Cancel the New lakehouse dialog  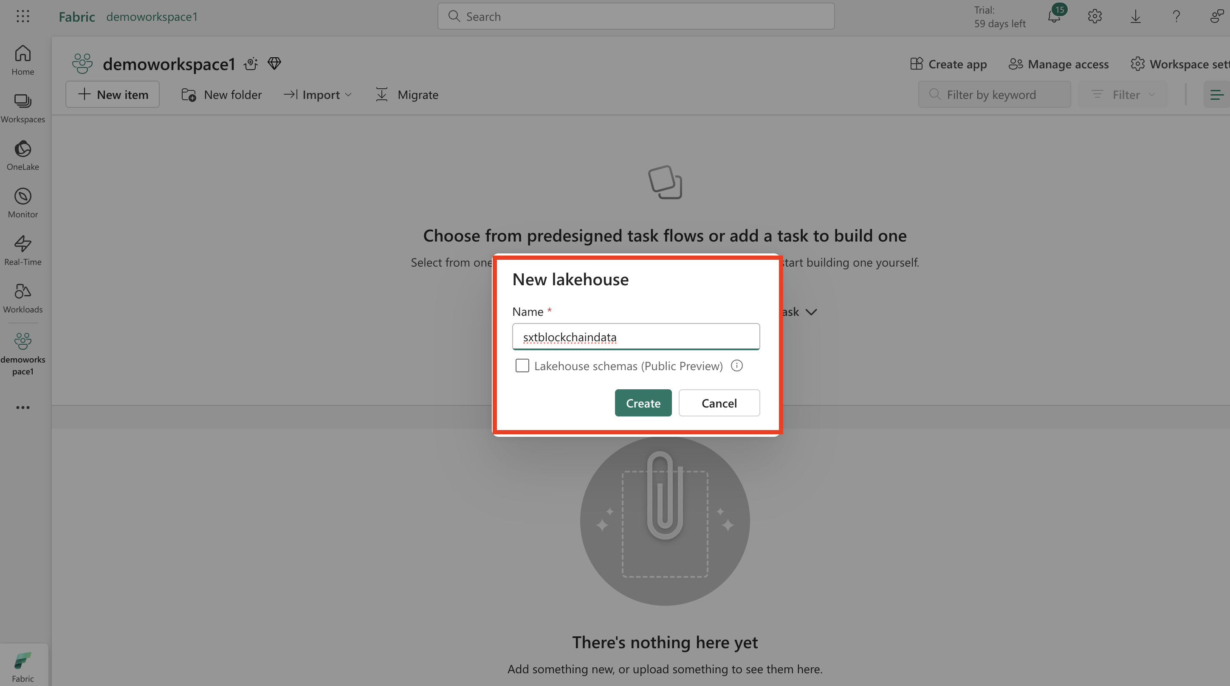point(719,403)
